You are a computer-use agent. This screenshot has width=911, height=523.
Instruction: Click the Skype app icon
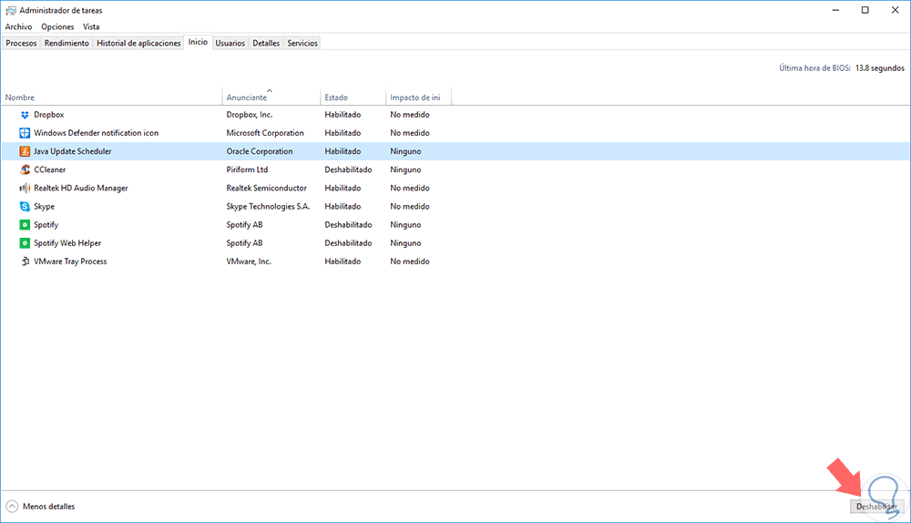pos(25,206)
